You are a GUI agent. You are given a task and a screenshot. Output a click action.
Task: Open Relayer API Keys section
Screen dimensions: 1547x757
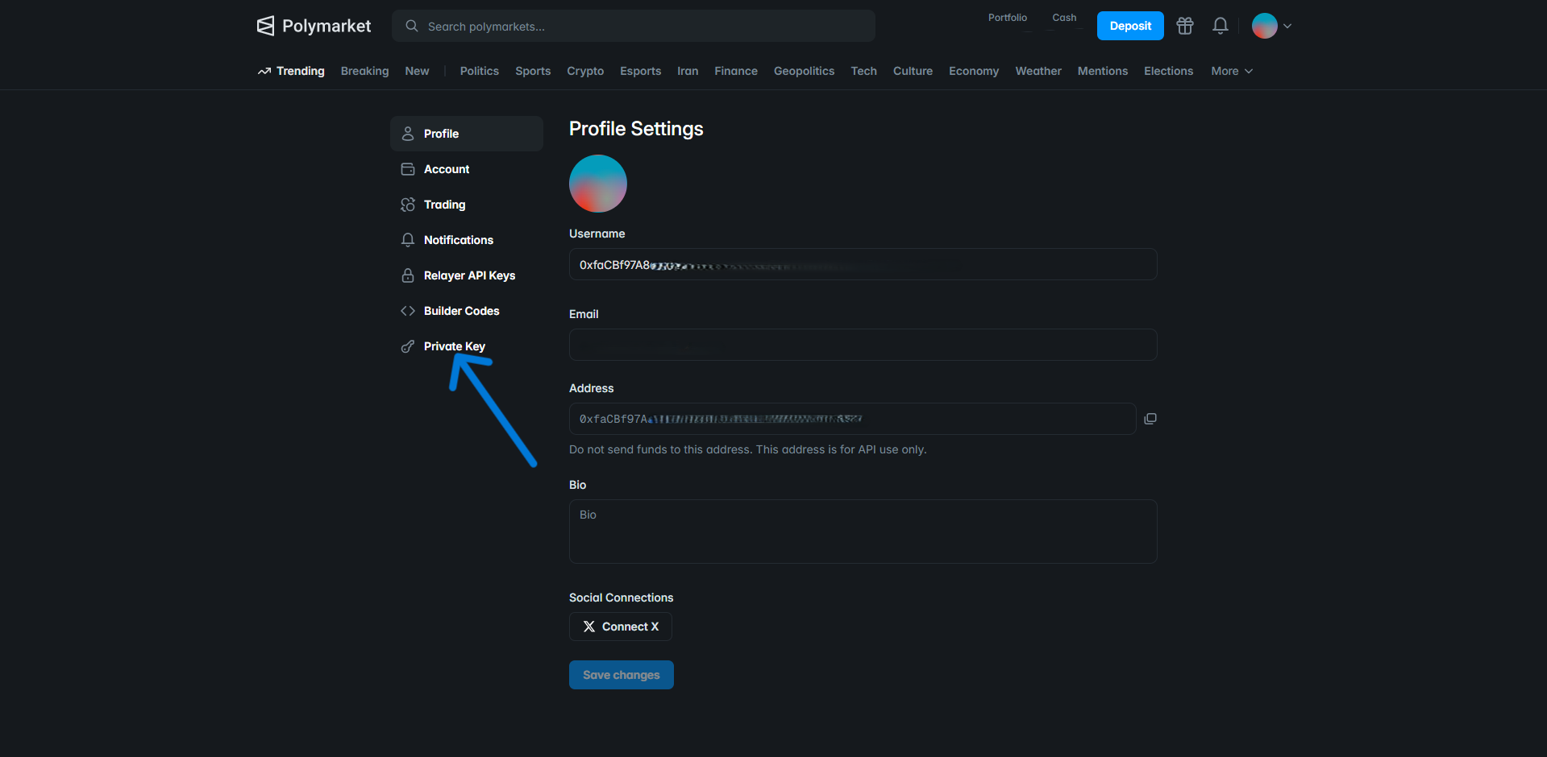(x=467, y=275)
